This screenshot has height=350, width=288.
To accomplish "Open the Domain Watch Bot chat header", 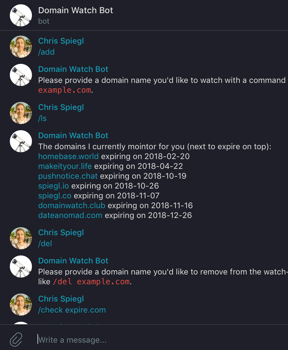I will tap(76, 10).
